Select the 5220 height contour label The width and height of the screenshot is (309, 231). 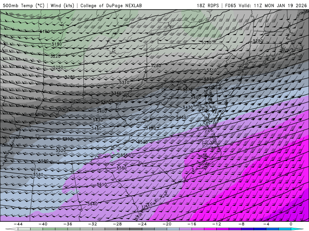pos(55,56)
